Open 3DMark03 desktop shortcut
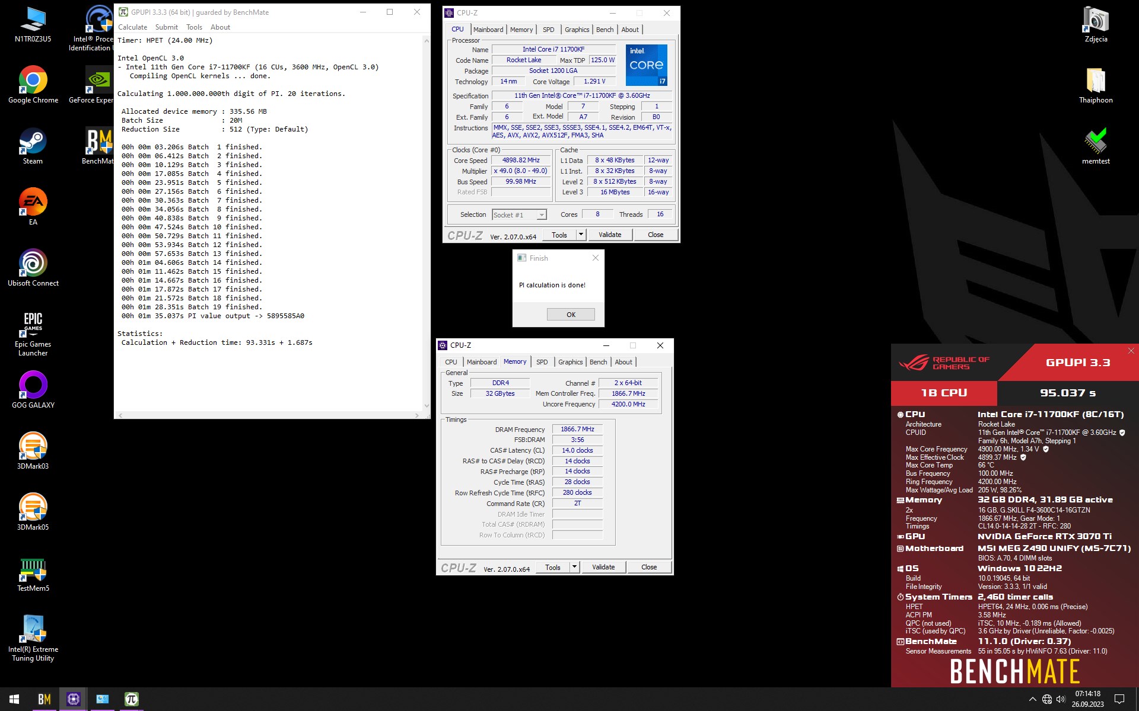This screenshot has width=1139, height=711. pyautogui.click(x=33, y=451)
